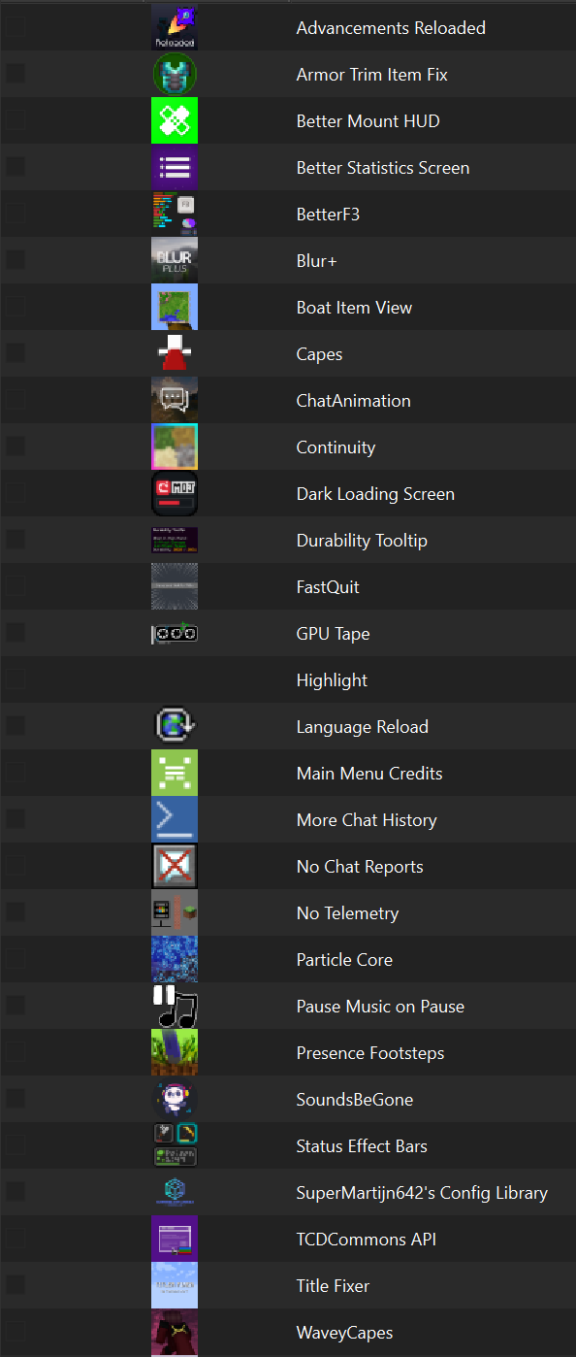
Task: Click the Language Reload globe icon
Action: tap(175, 726)
